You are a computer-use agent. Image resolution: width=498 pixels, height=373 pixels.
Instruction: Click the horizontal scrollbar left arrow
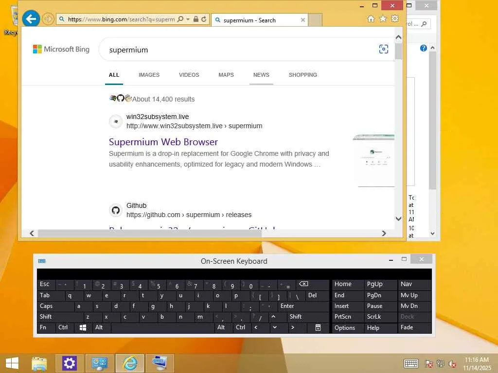(32, 234)
